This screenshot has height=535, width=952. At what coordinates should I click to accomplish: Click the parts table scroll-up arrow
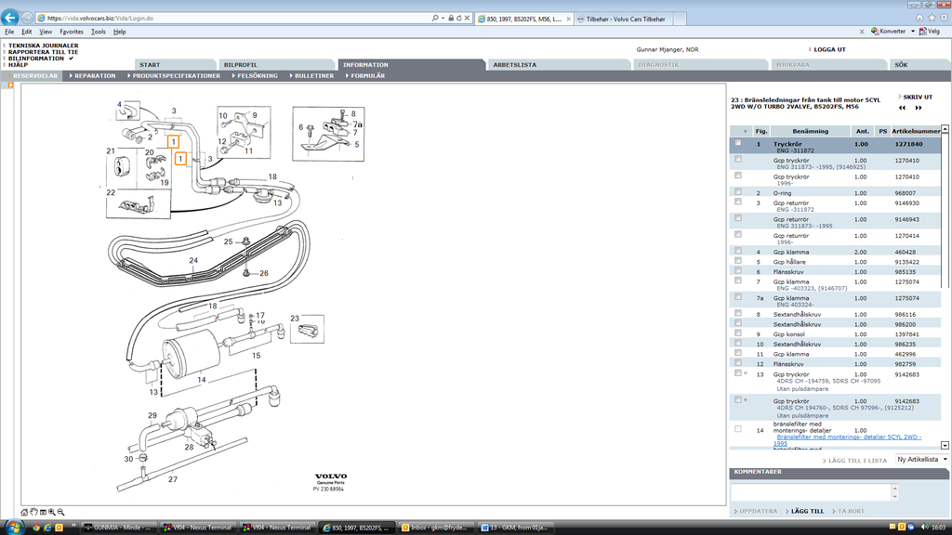point(945,129)
